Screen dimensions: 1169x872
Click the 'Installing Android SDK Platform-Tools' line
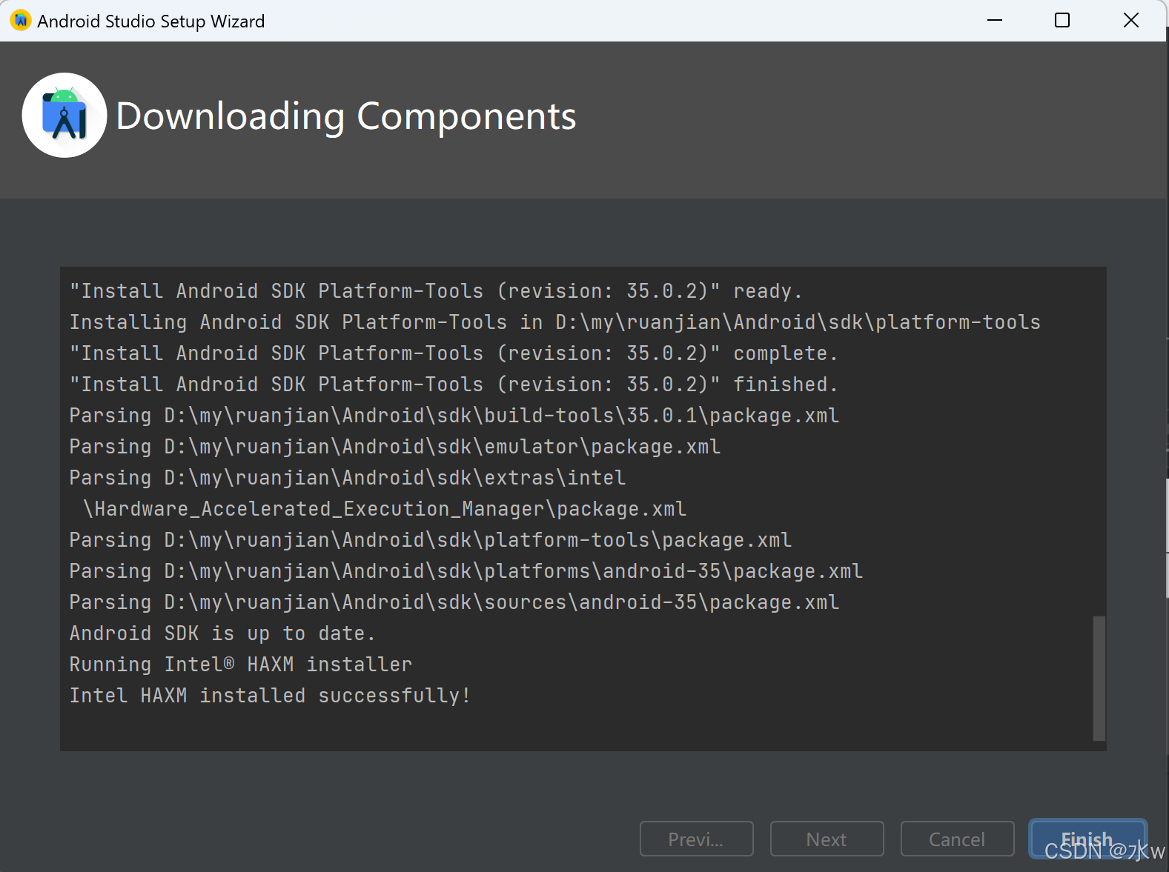point(554,322)
